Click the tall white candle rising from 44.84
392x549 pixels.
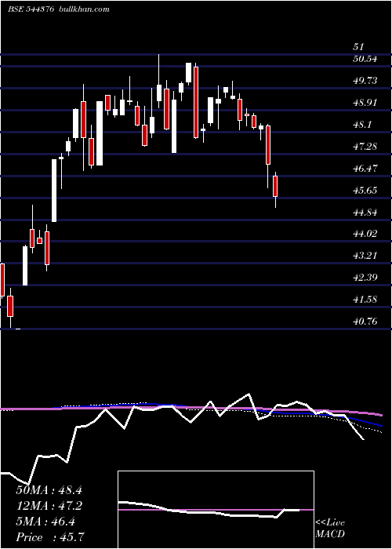point(54,191)
